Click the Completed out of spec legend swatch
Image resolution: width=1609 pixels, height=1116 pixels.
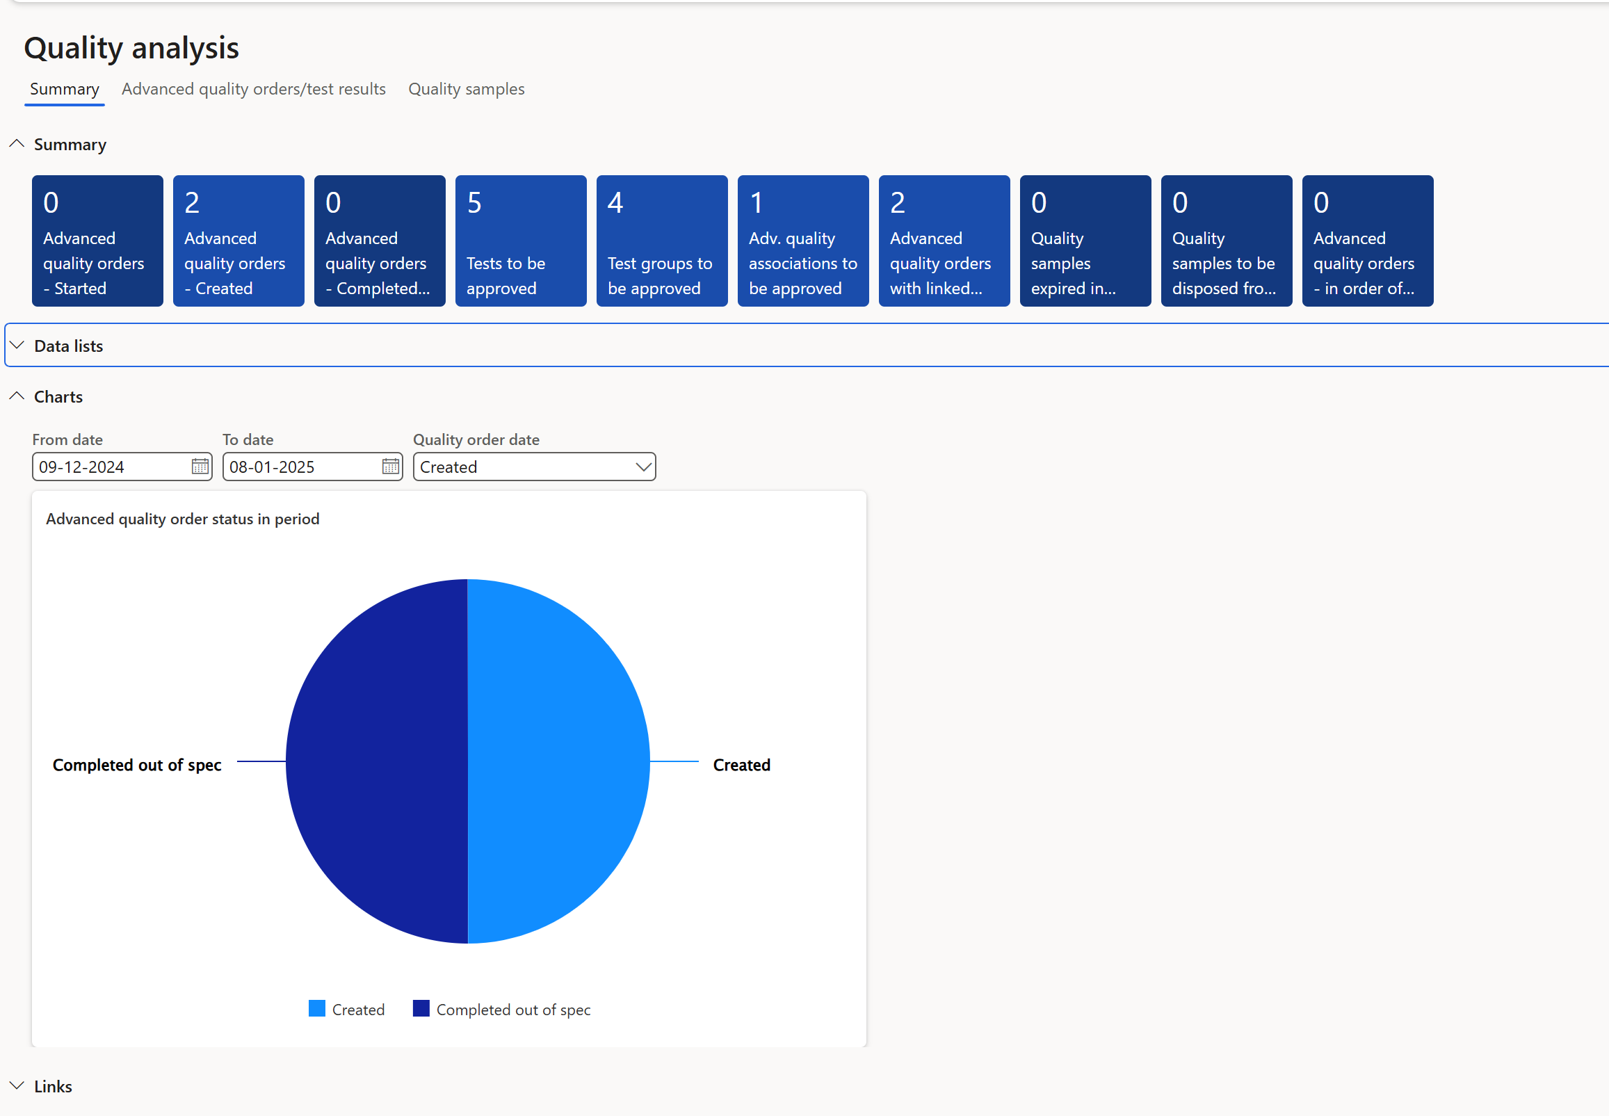coord(421,1008)
